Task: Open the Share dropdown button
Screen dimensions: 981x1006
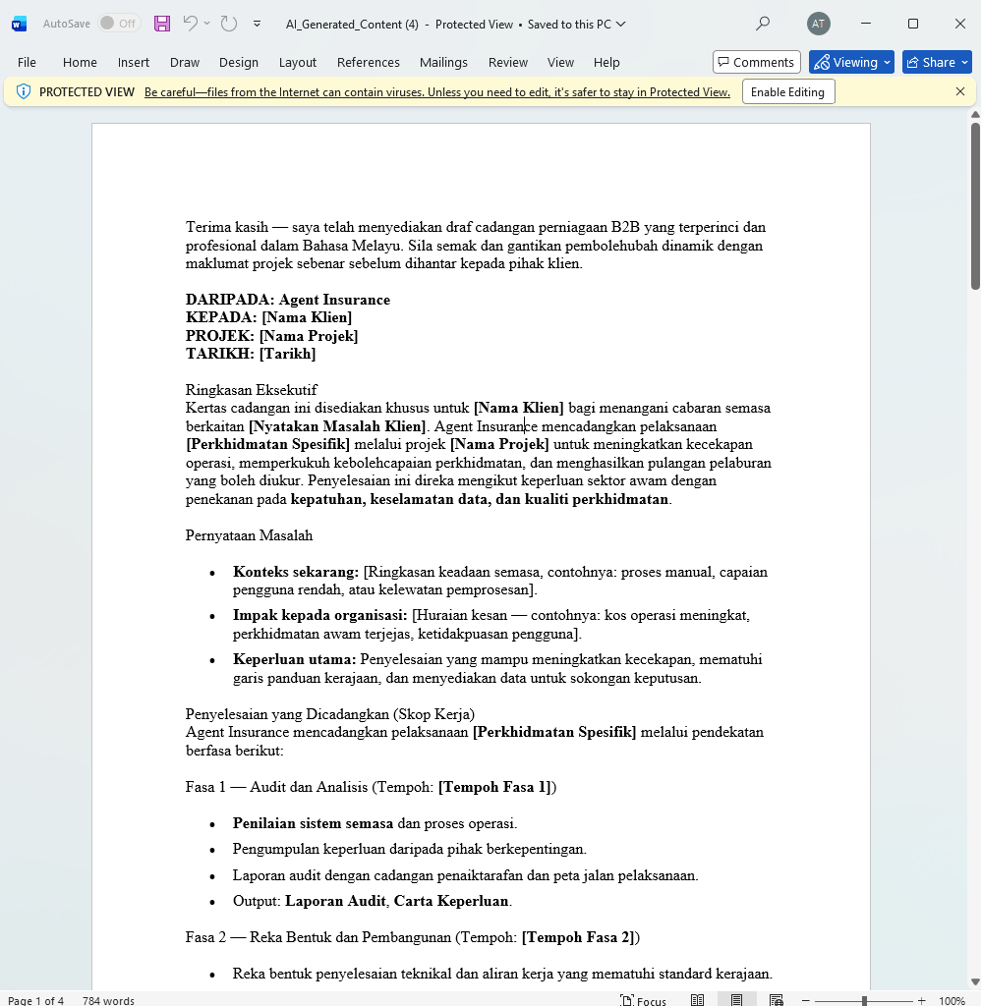Action: click(x=937, y=62)
